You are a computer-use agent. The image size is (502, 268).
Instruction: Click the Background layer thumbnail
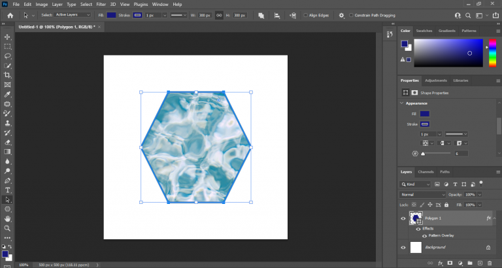coord(416,247)
